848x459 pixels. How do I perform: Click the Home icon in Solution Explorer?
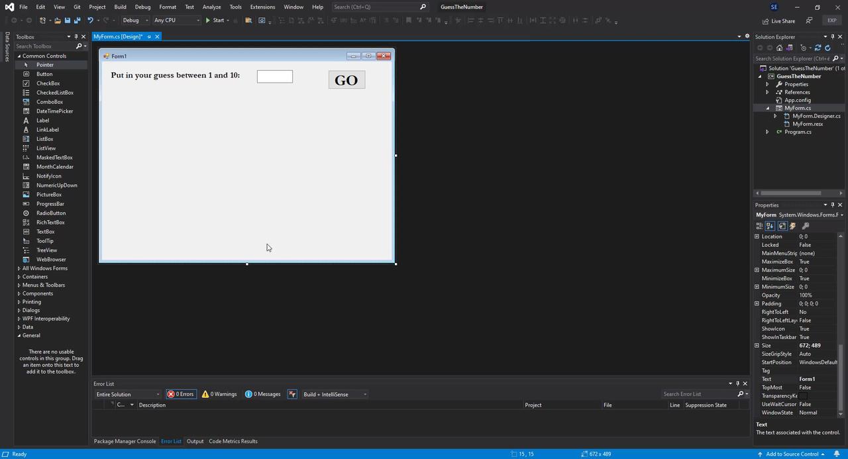point(780,48)
